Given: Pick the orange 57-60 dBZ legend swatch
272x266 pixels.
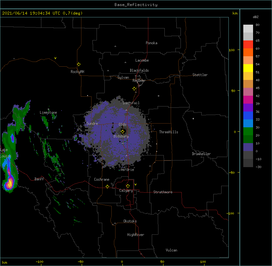Looking at the screenshot, I should [x=248, y=52].
